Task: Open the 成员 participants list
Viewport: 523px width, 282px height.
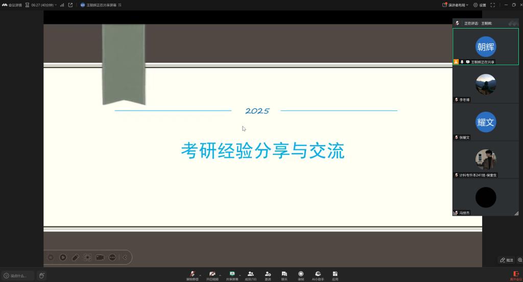Action: [x=250, y=274]
